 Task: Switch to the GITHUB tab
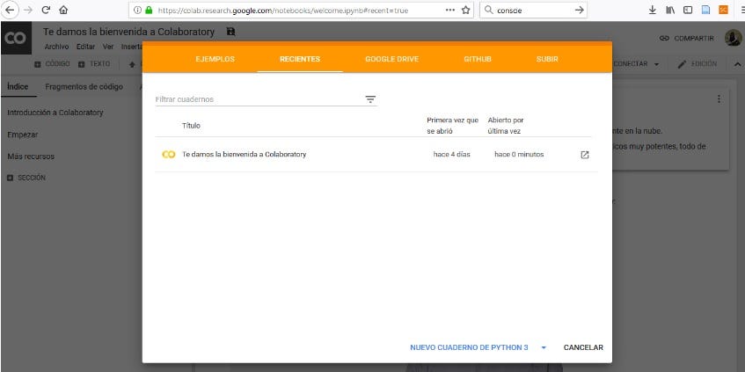click(478, 60)
